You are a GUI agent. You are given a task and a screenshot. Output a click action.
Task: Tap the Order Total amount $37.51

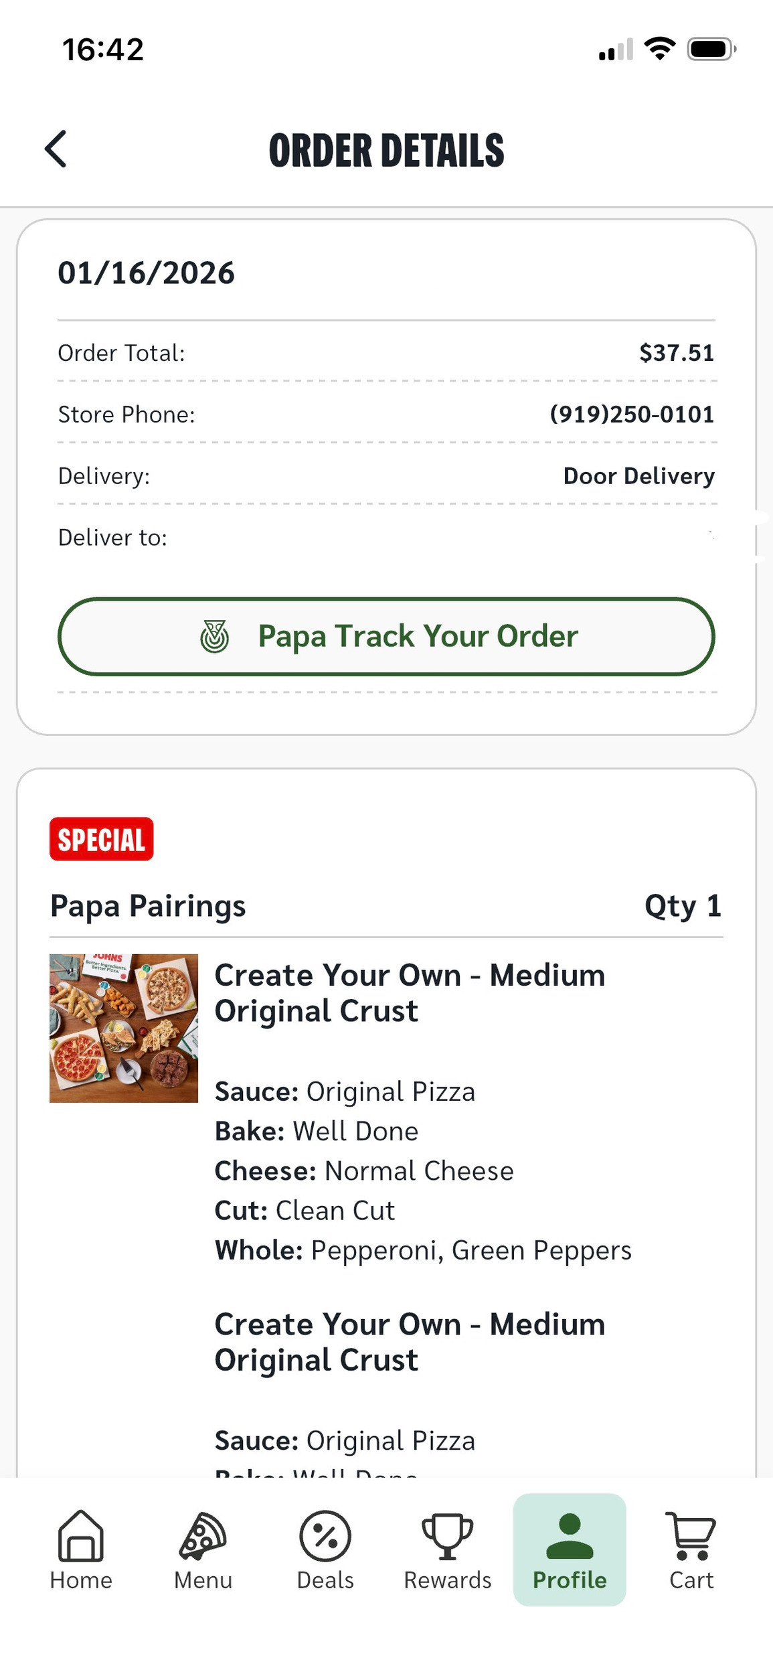click(x=677, y=353)
